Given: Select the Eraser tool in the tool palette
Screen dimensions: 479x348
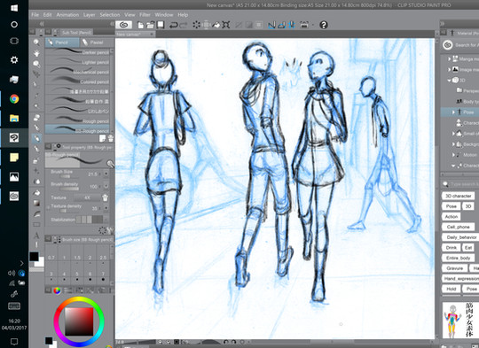Looking at the screenshot, I should [x=36, y=117].
